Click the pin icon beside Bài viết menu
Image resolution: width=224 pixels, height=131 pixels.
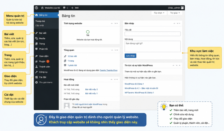point(37,33)
